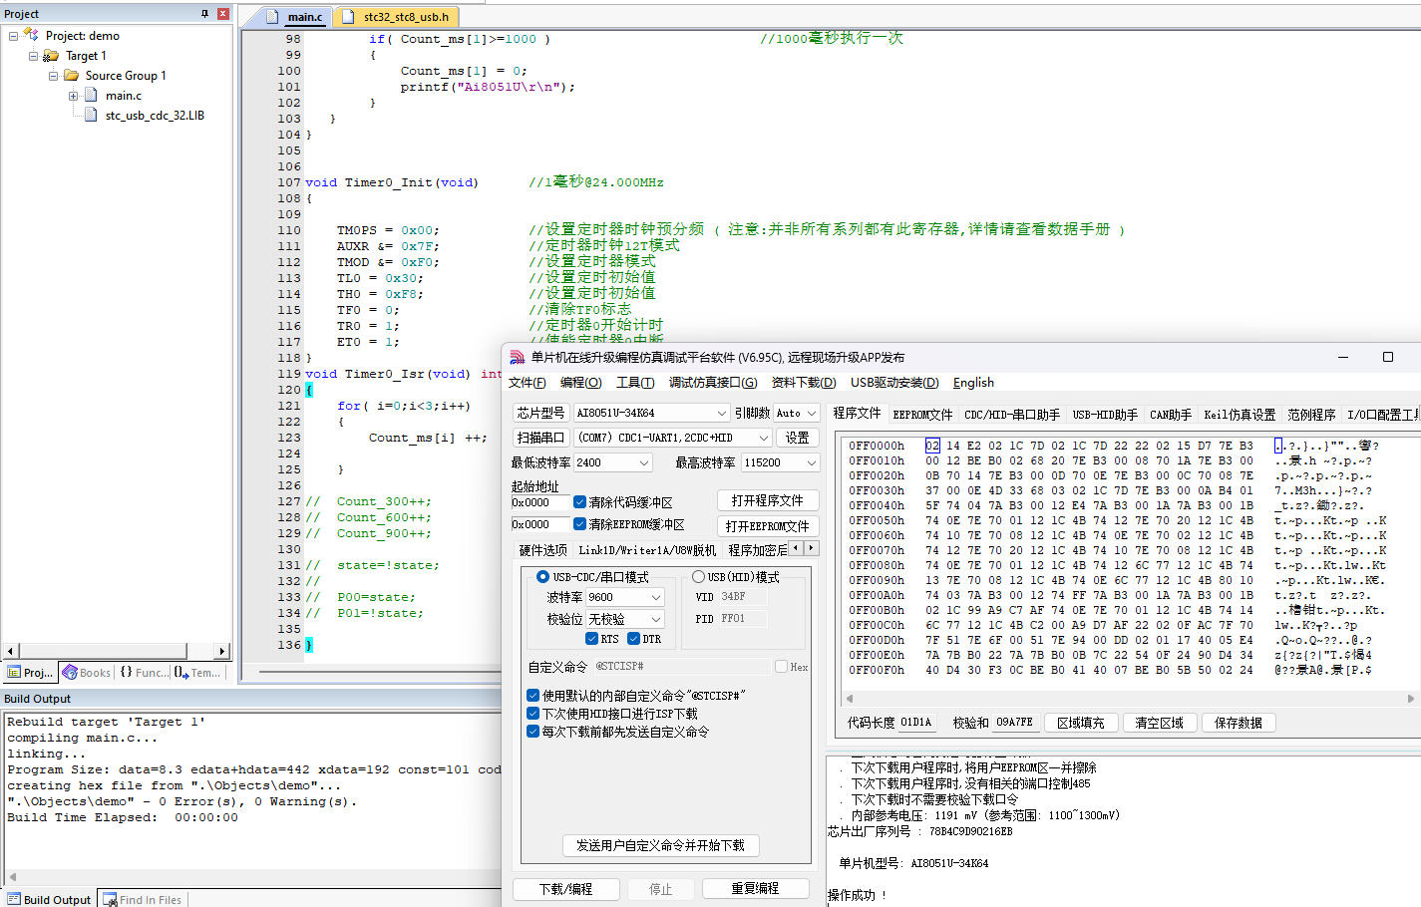Close the Project panel with the red X
The width and height of the screenshot is (1421, 907).
(223, 14)
